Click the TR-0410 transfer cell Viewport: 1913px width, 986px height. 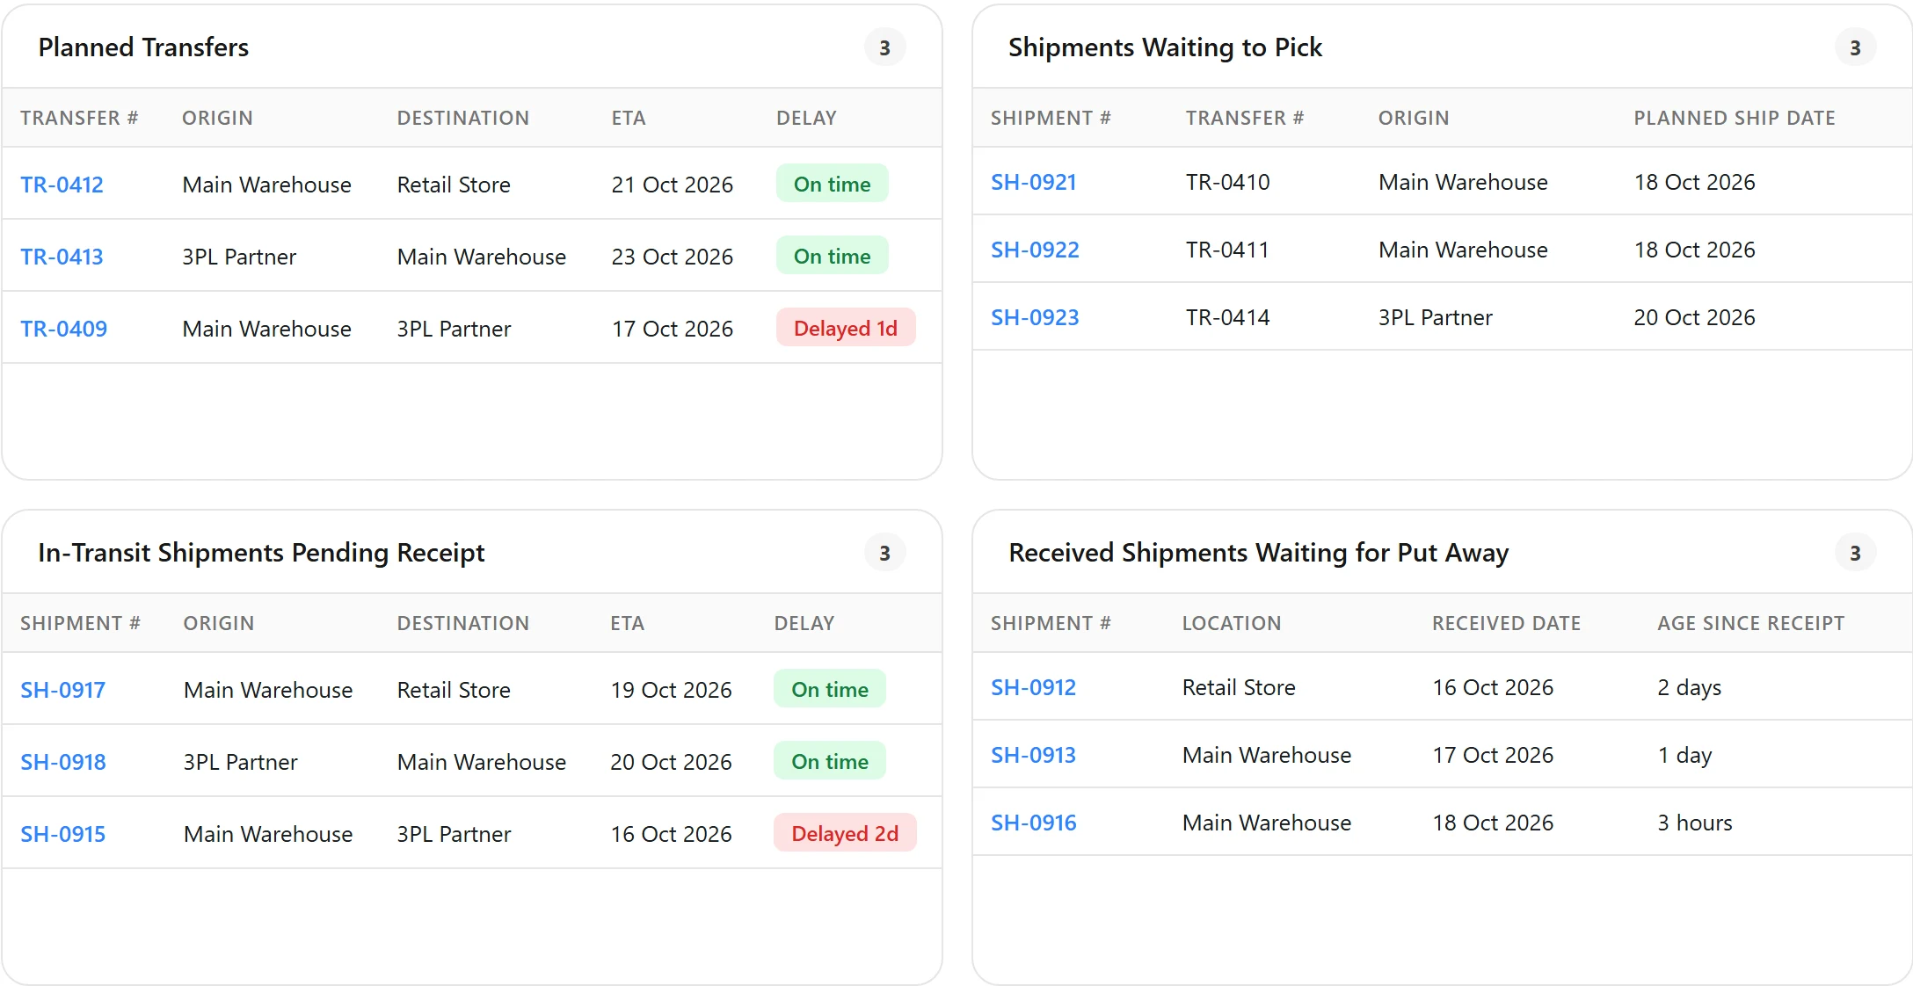tap(1228, 182)
